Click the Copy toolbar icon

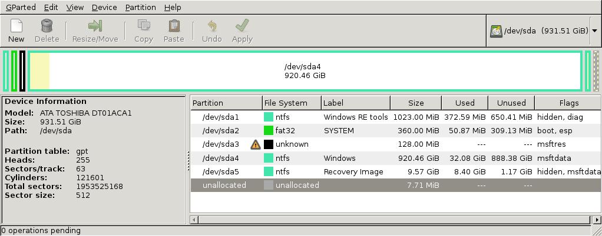tap(144, 26)
